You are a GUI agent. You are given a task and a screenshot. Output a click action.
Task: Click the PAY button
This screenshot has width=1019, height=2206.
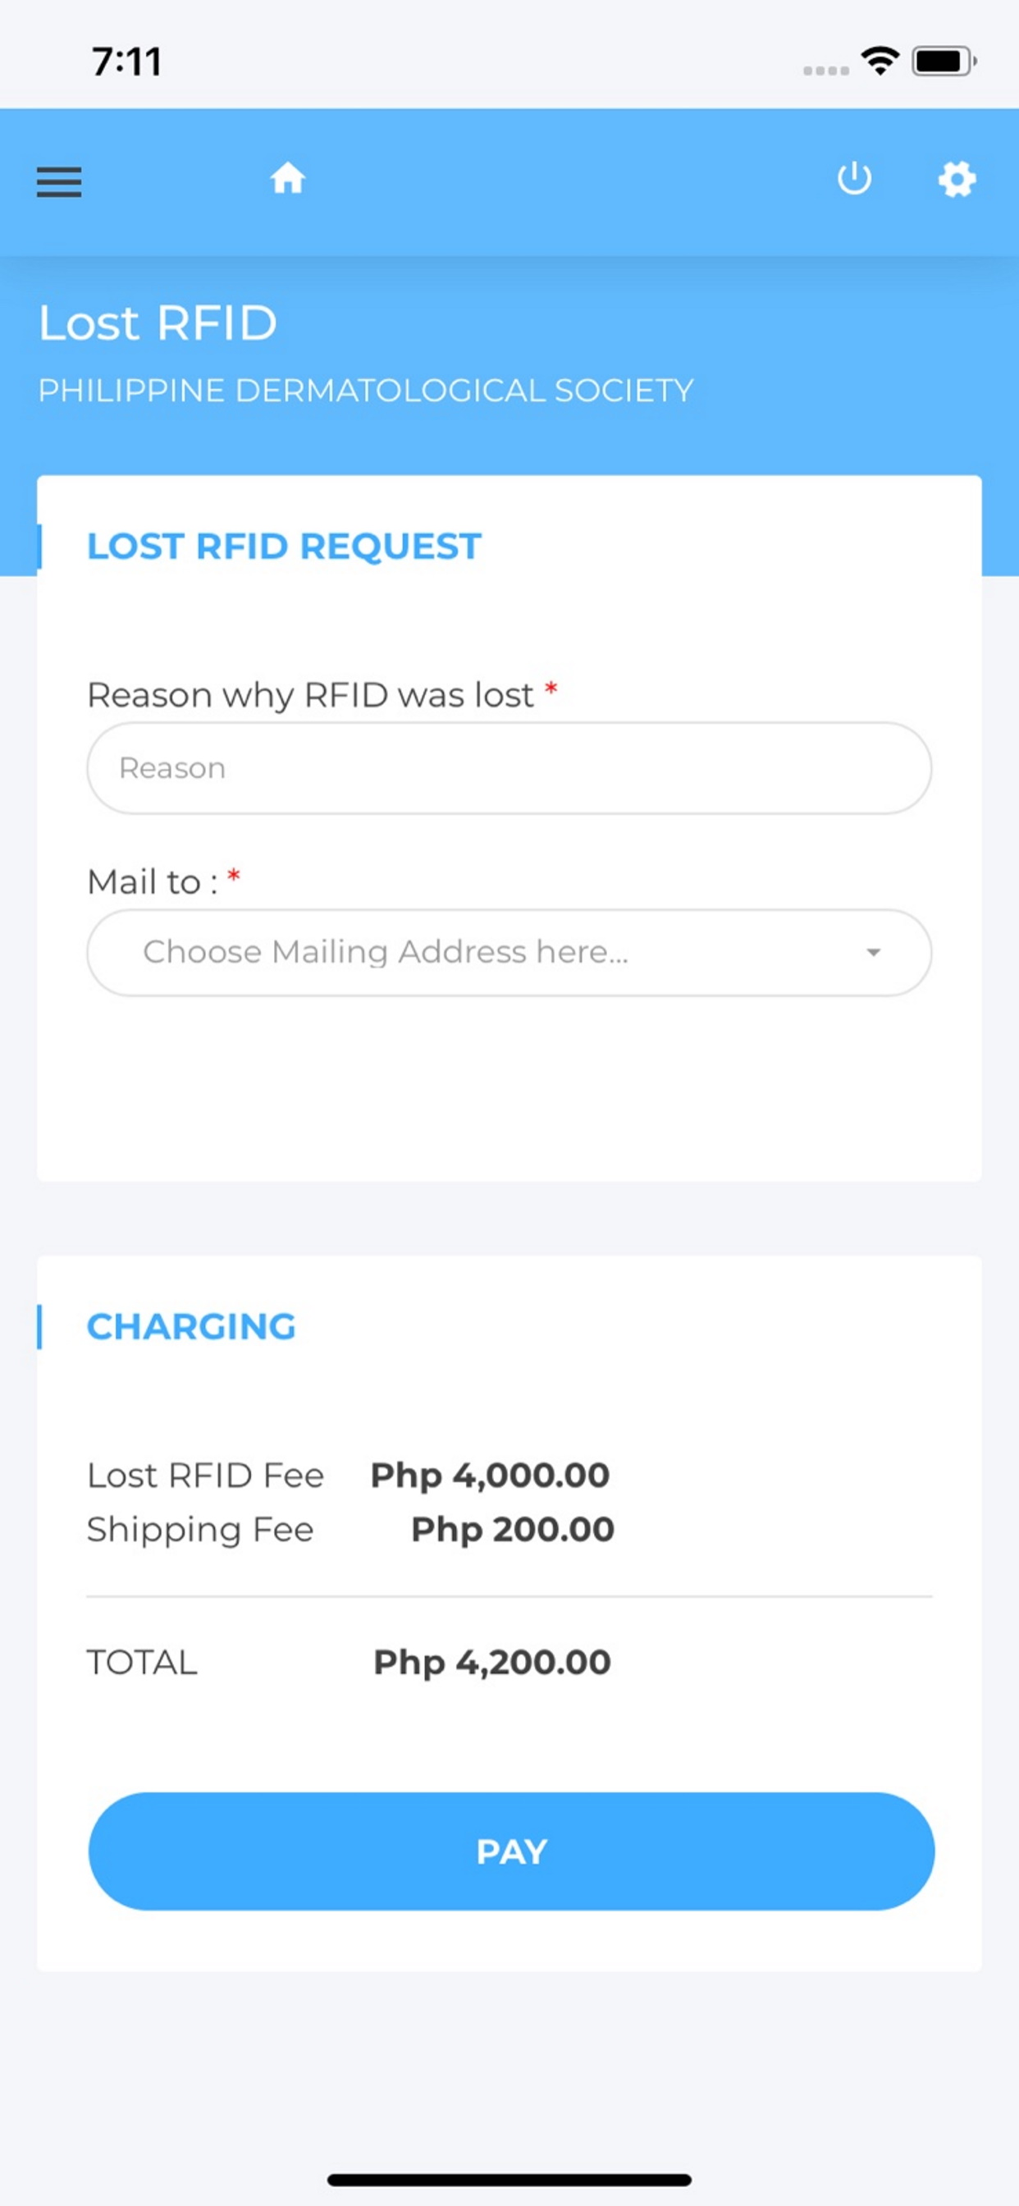click(x=511, y=1851)
